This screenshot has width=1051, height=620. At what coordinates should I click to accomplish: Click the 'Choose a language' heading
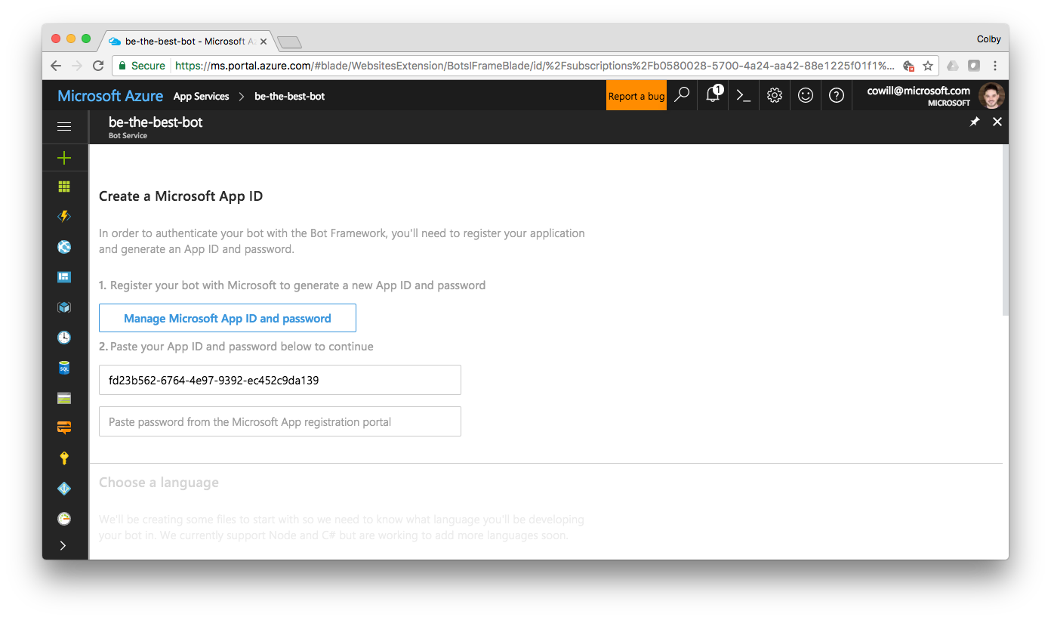click(159, 483)
